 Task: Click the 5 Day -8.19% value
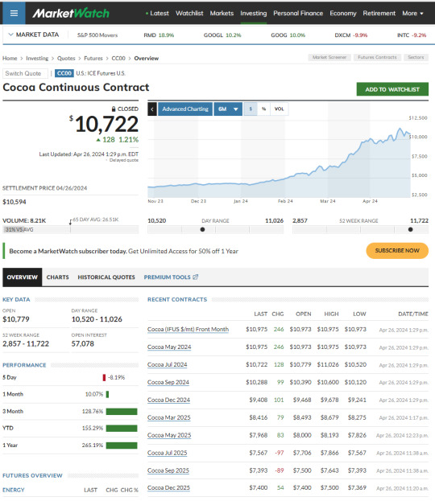(116, 377)
